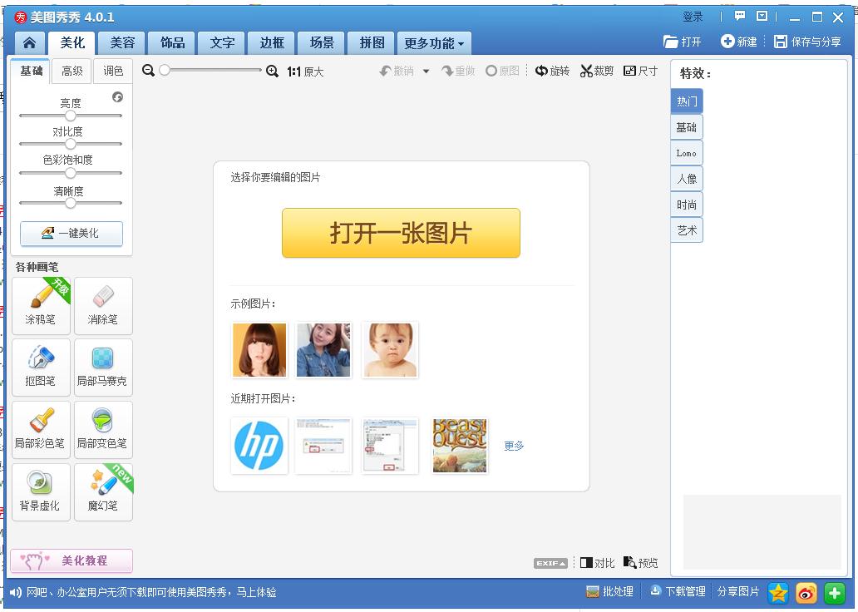The height and width of the screenshot is (612, 858).
Task: Select the 涂鸦笔 doodle brush tool
Action: click(x=41, y=305)
